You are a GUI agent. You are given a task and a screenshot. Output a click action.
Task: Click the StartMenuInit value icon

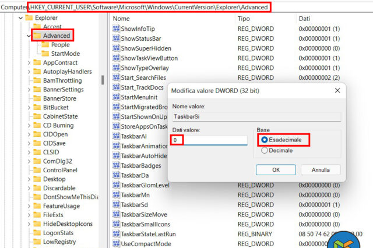point(116,97)
